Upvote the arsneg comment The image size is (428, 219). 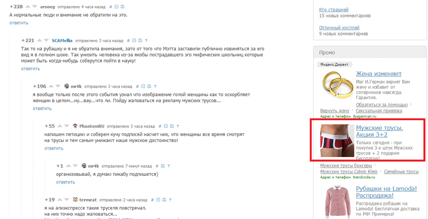28,6
